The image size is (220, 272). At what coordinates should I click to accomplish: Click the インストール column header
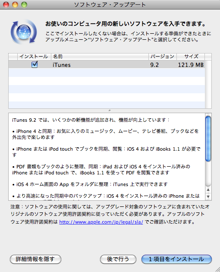pyautogui.click(x=34, y=57)
